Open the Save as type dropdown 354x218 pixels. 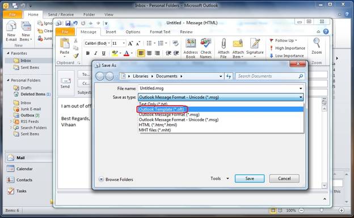[x=221, y=97]
